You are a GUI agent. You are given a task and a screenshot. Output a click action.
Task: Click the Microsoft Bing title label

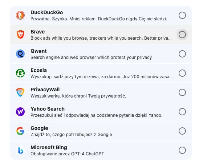point(49,147)
